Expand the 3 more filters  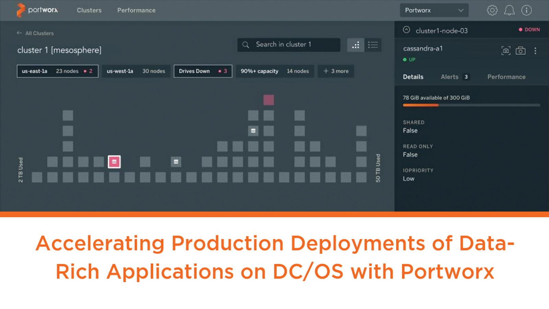336,71
